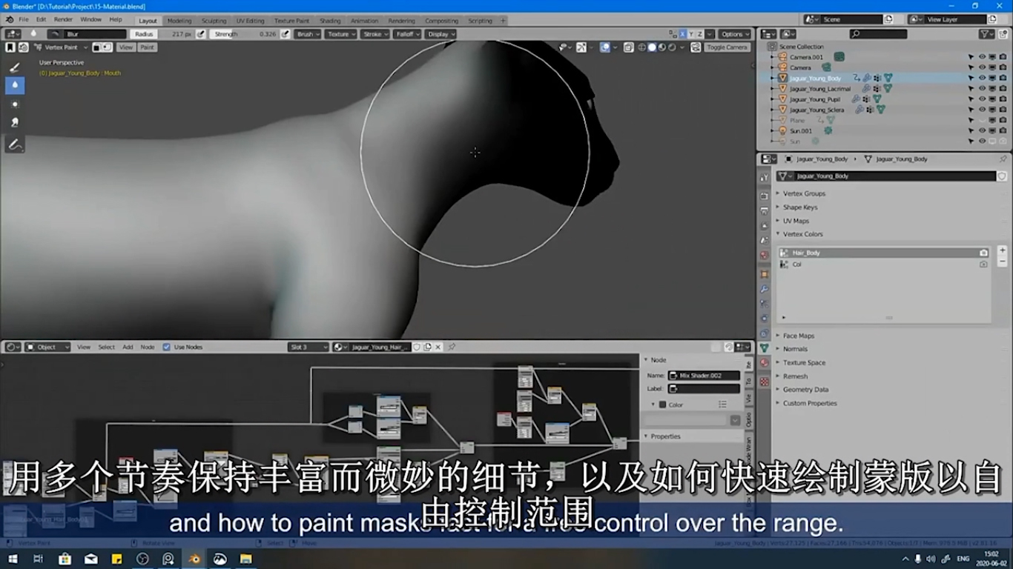This screenshot has width=1013, height=569.
Task: Open the Paint menu in the viewport header
Action: (x=147, y=47)
